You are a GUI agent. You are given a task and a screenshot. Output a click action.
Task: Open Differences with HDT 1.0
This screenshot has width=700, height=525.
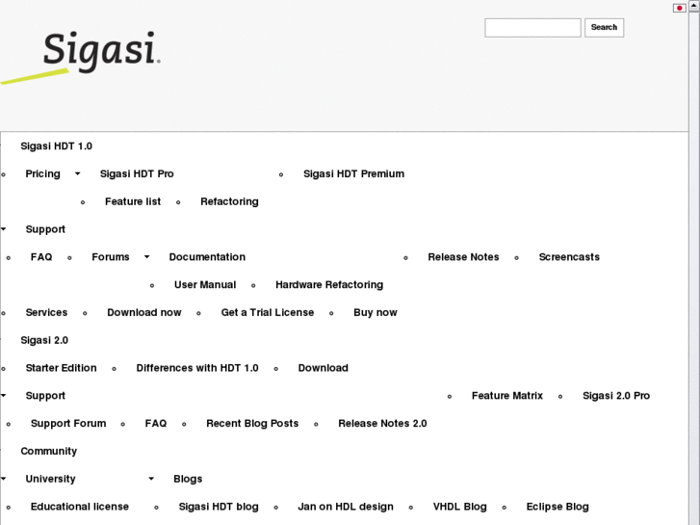tap(197, 368)
